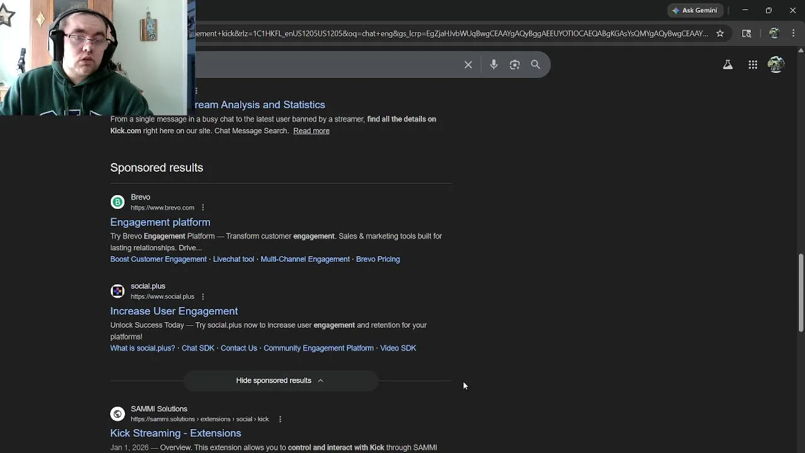
Task: Restore down the Chrome window
Action: pyautogui.click(x=769, y=10)
